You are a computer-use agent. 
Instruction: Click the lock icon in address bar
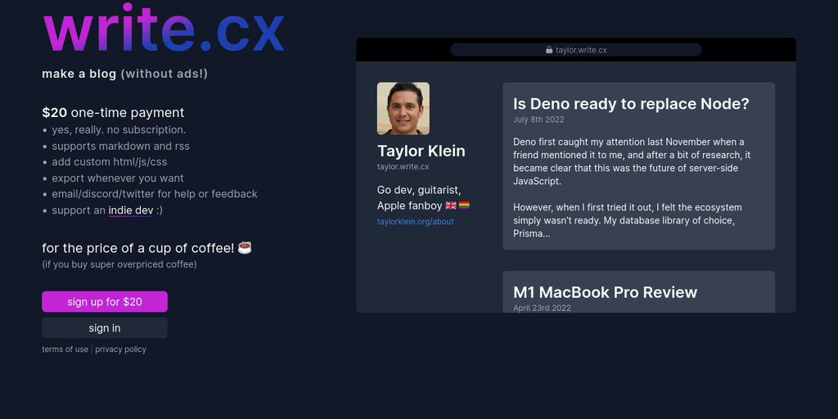pyautogui.click(x=549, y=50)
